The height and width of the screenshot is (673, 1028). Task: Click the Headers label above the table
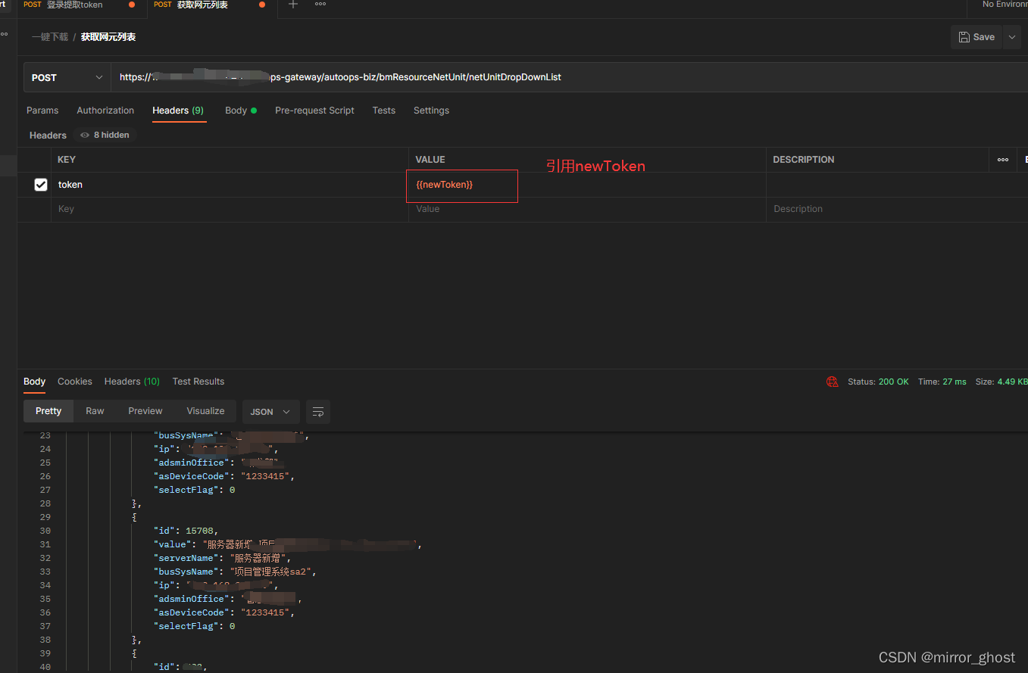pyautogui.click(x=48, y=135)
